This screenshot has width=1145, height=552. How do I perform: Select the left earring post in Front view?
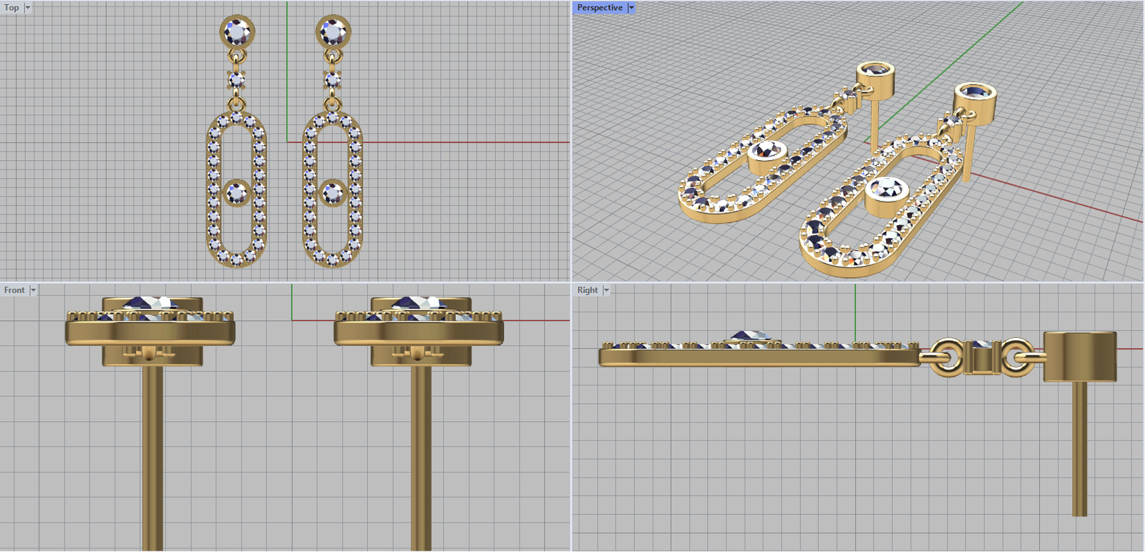point(152,458)
